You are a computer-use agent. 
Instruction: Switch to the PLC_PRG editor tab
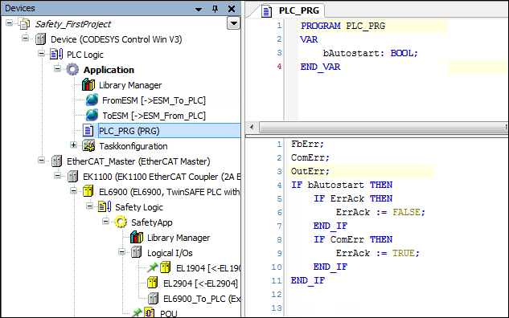click(x=292, y=10)
